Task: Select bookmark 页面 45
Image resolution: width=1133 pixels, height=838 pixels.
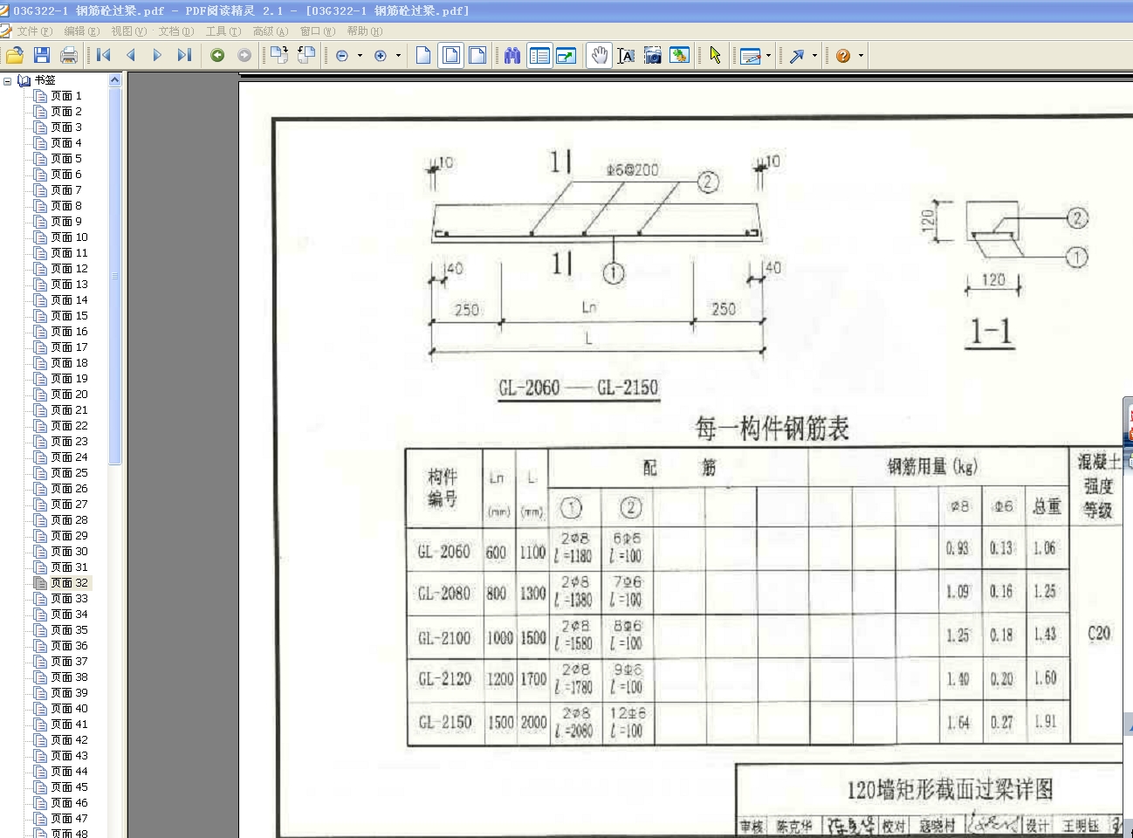Action: pyautogui.click(x=69, y=787)
